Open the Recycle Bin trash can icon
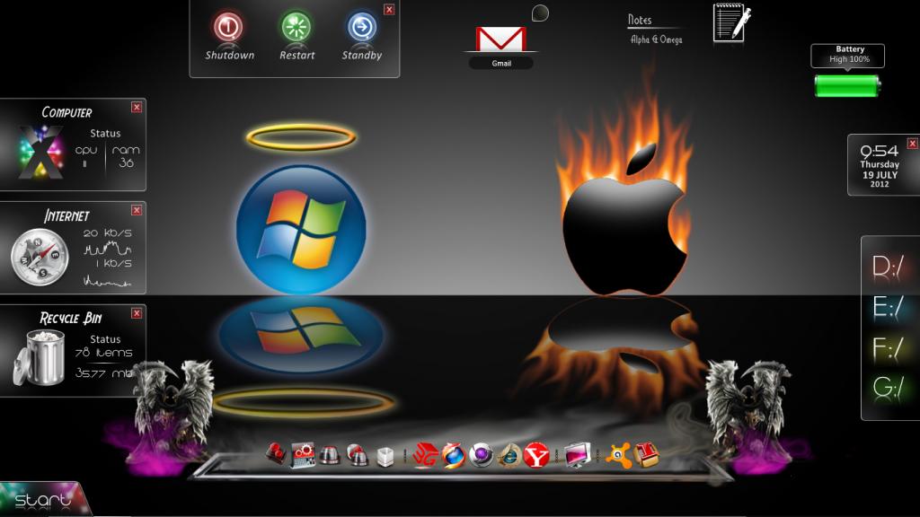This screenshot has width=920, height=517. point(40,357)
